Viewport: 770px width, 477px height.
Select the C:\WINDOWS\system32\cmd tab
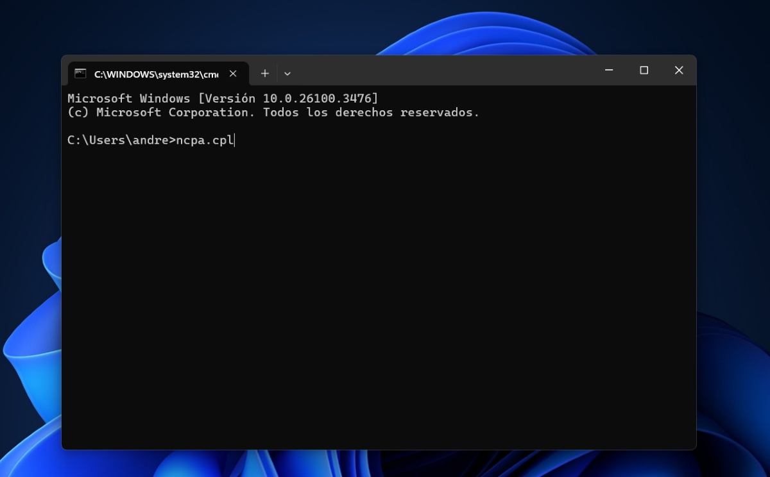[158, 74]
